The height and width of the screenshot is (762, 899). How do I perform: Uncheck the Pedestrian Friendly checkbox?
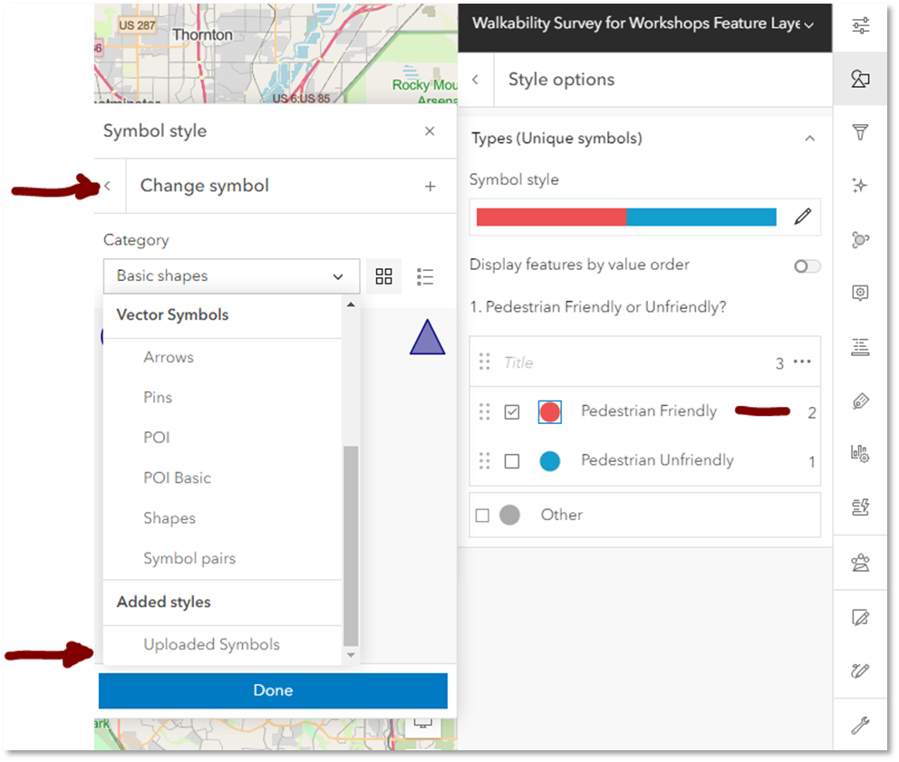[x=511, y=411]
